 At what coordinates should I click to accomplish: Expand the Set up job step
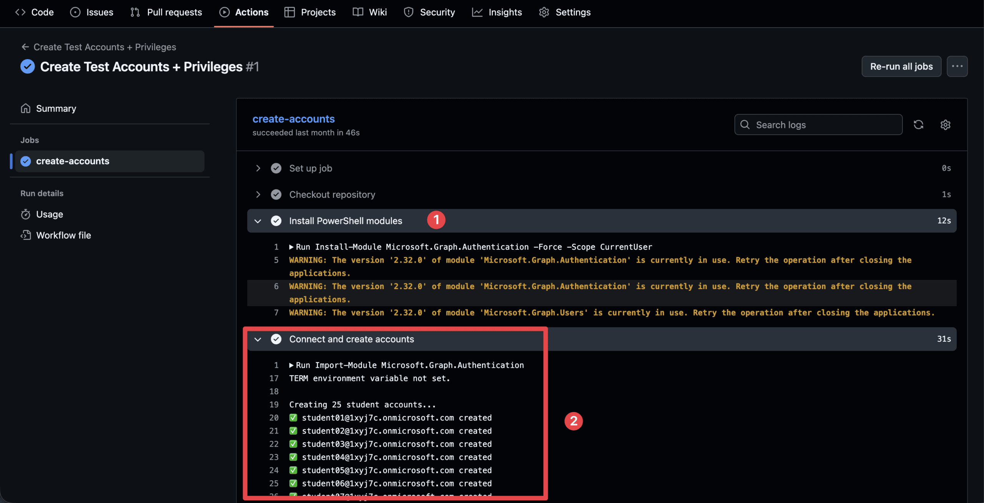pos(258,168)
